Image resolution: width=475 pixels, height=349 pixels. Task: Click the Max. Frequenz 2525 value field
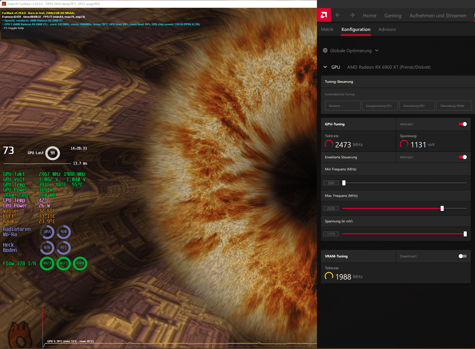tap(331, 208)
